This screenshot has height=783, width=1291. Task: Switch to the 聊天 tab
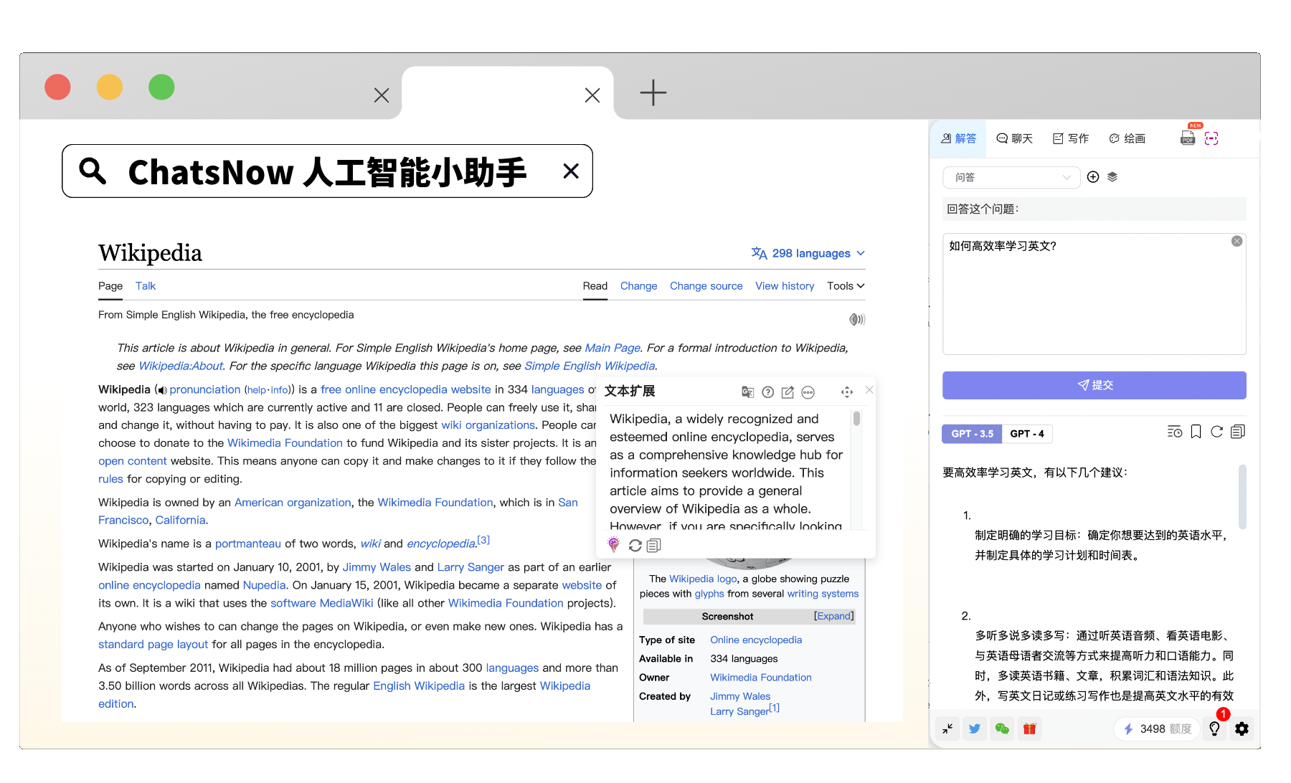click(x=1015, y=138)
